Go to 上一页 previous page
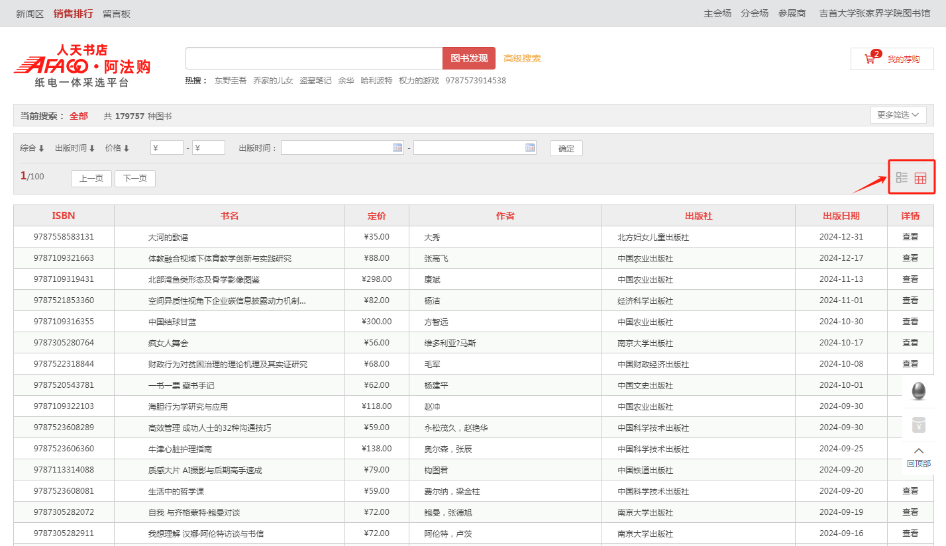 (x=91, y=179)
